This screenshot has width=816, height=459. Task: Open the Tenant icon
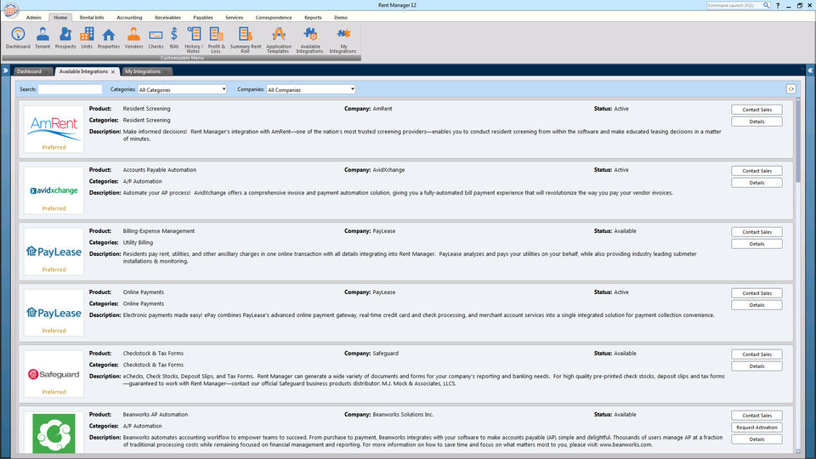(x=42, y=38)
